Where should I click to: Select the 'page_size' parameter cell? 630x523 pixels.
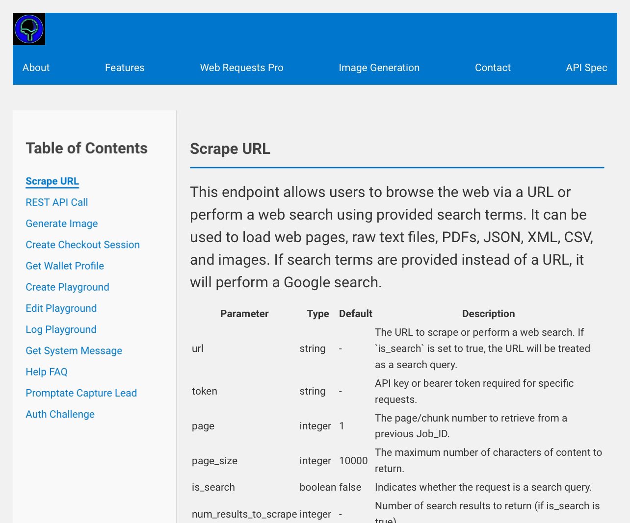[x=215, y=461]
